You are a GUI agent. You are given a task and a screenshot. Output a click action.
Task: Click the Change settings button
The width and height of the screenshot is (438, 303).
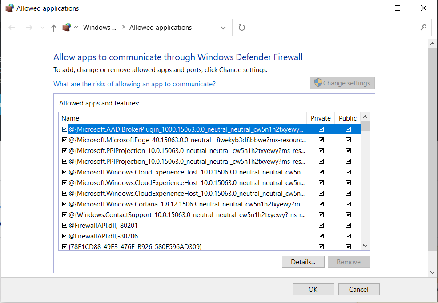point(342,83)
